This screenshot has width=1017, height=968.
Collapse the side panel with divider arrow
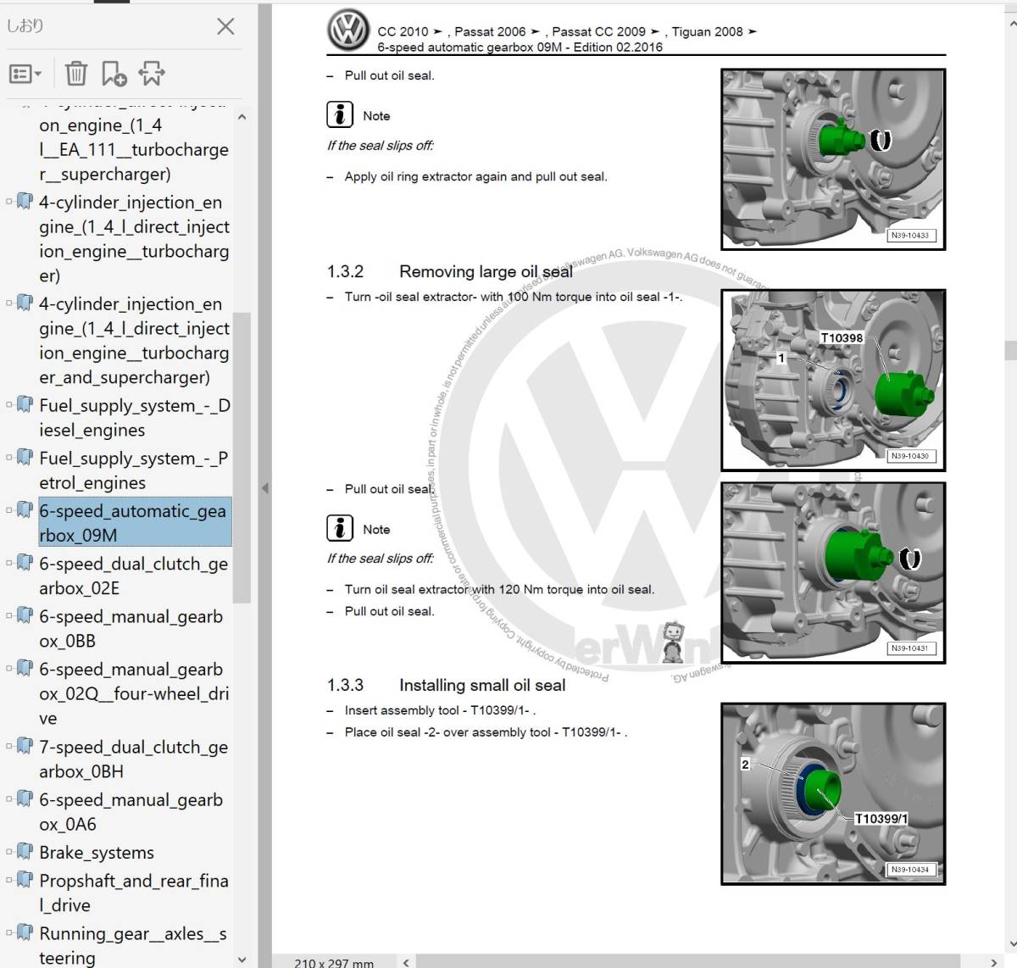click(x=264, y=488)
